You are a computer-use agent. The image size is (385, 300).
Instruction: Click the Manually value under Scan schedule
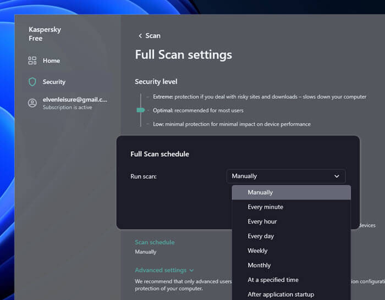click(x=145, y=252)
